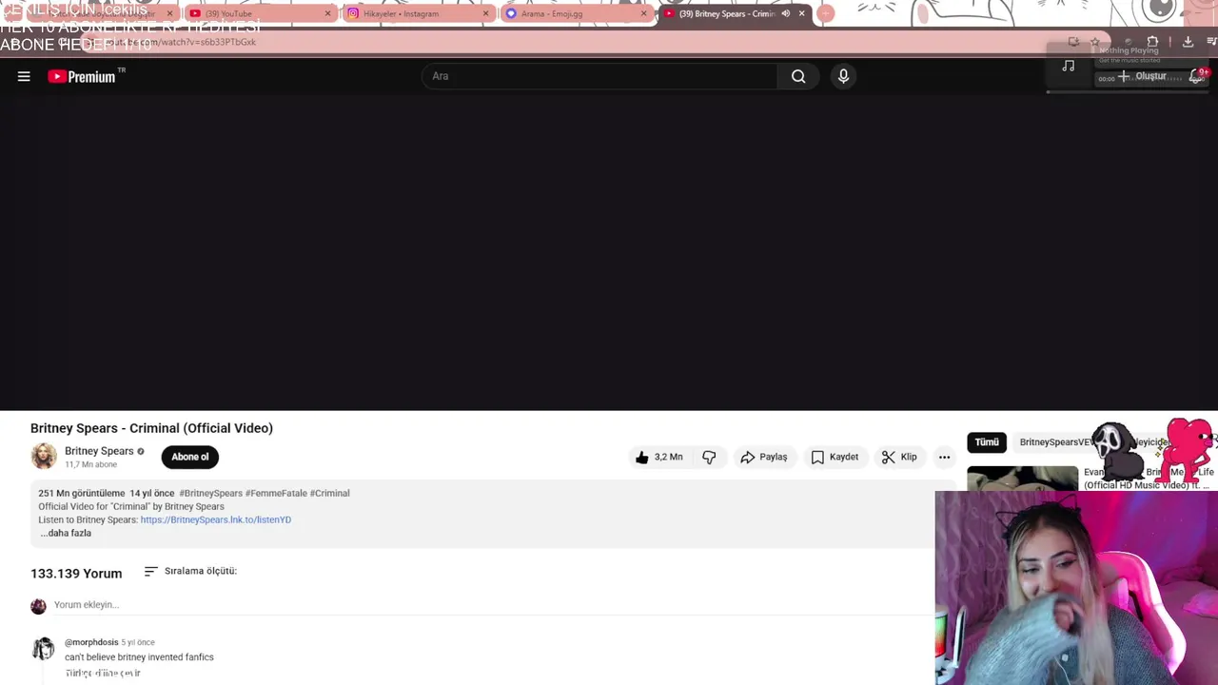Click comment text about britney invented fanfics
1218x685 pixels.
click(x=139, y=657)
